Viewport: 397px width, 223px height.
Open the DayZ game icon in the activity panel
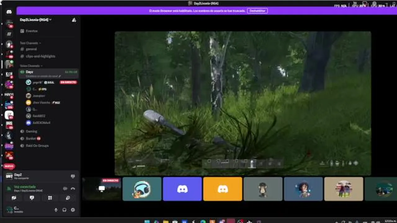pyautogui.click(x=9, y=176)
